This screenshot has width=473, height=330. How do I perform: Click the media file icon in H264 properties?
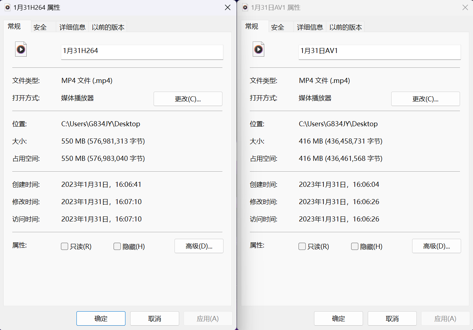point(21,49)
